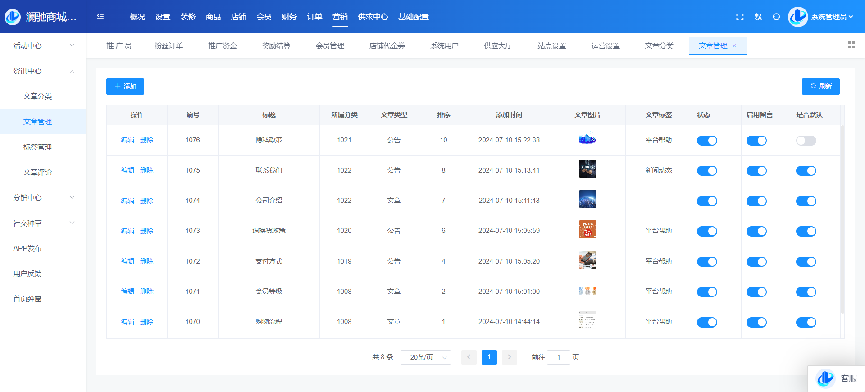865x392 pixels.
Task: Click the reload icon in the top bar
Action: point(776,17)
